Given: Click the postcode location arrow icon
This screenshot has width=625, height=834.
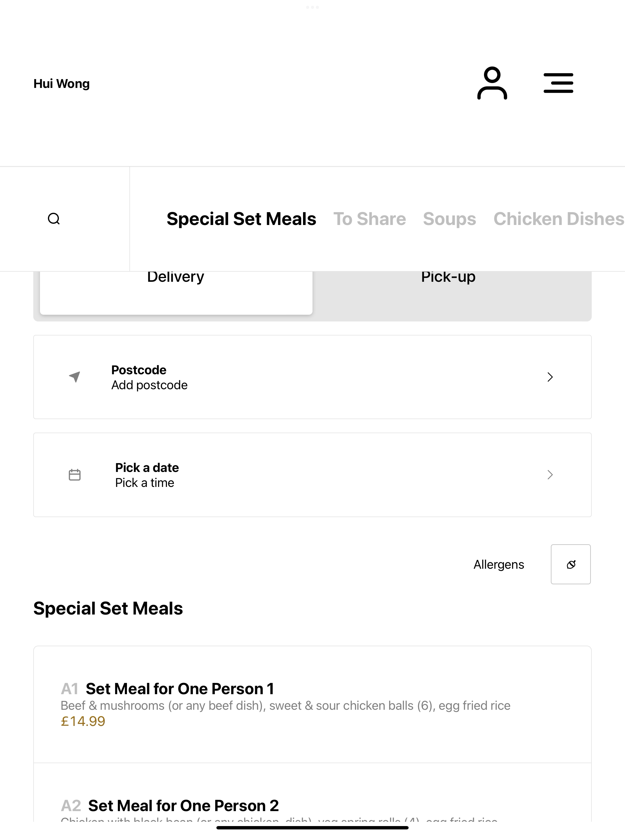Looking at the screenshot, I should point(75,377).
